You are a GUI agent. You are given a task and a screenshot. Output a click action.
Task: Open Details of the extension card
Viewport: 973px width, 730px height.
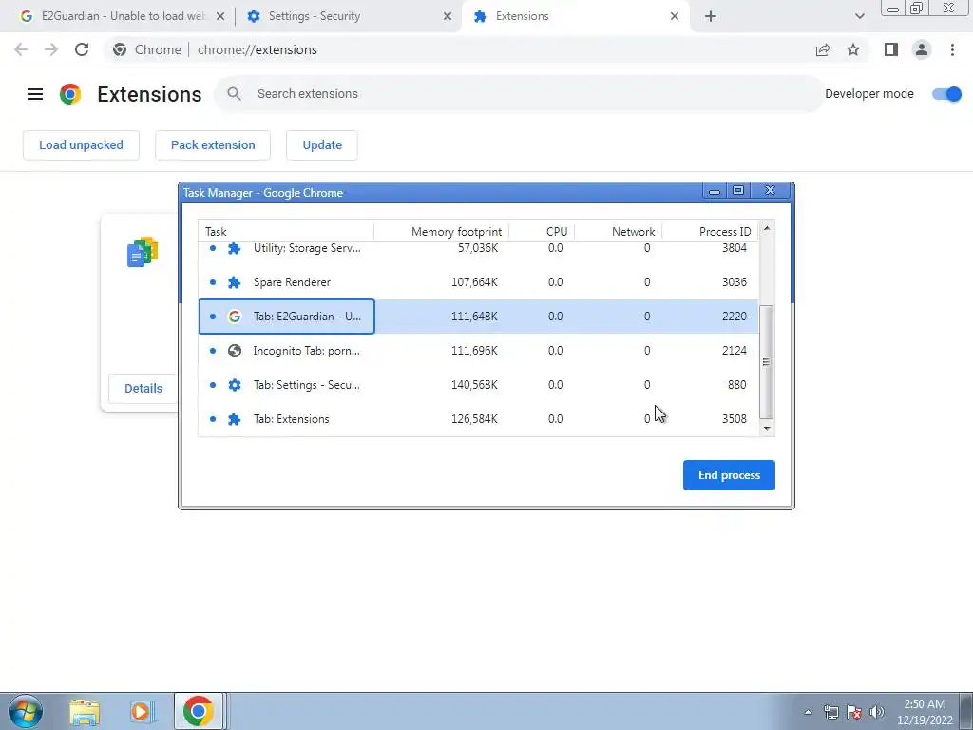coord(143,388)
